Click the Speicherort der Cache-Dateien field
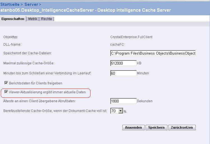The width and height of the screenshot is (210, 144). point(153,53)
